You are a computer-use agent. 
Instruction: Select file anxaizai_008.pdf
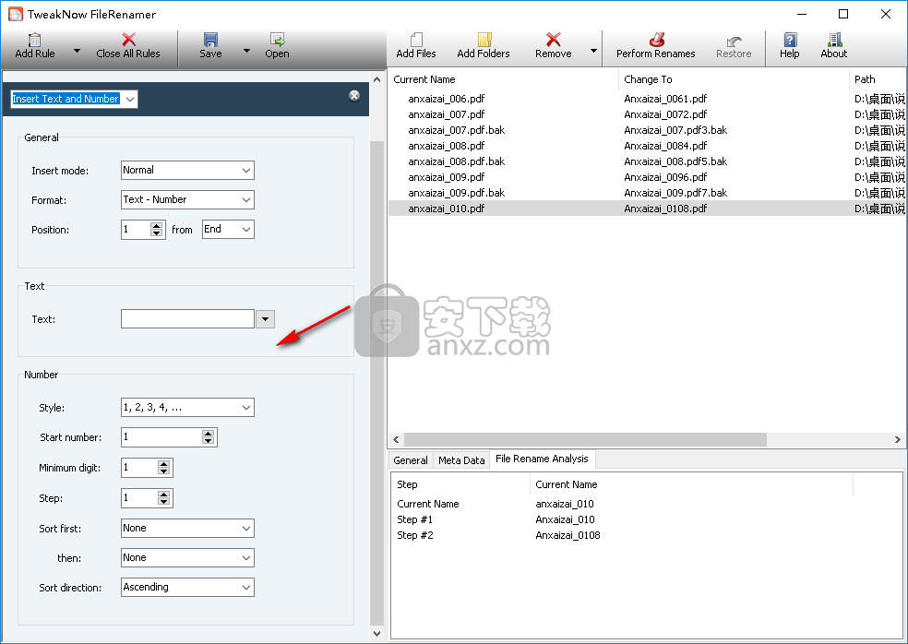[447, 146]
